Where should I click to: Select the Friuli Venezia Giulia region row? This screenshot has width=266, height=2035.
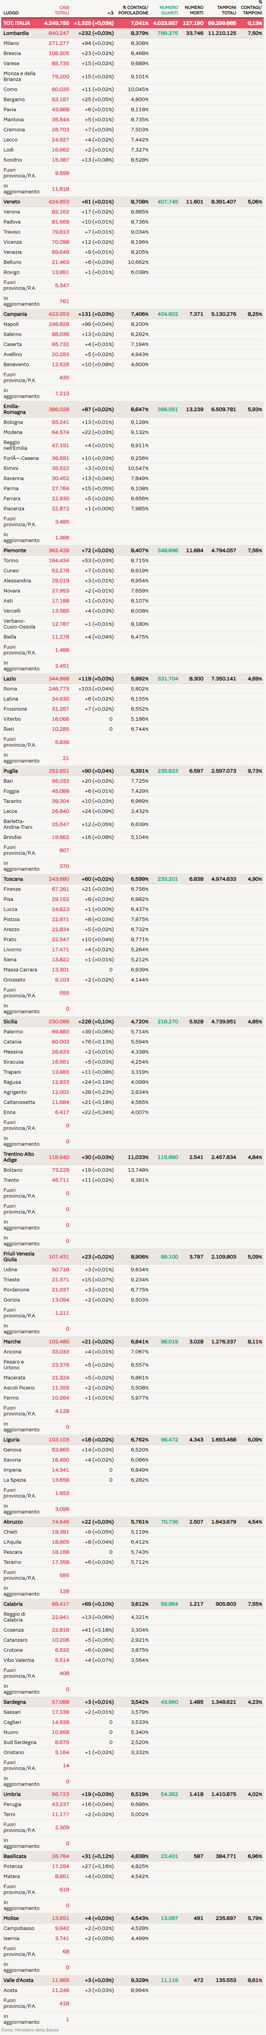(133, 1257)
